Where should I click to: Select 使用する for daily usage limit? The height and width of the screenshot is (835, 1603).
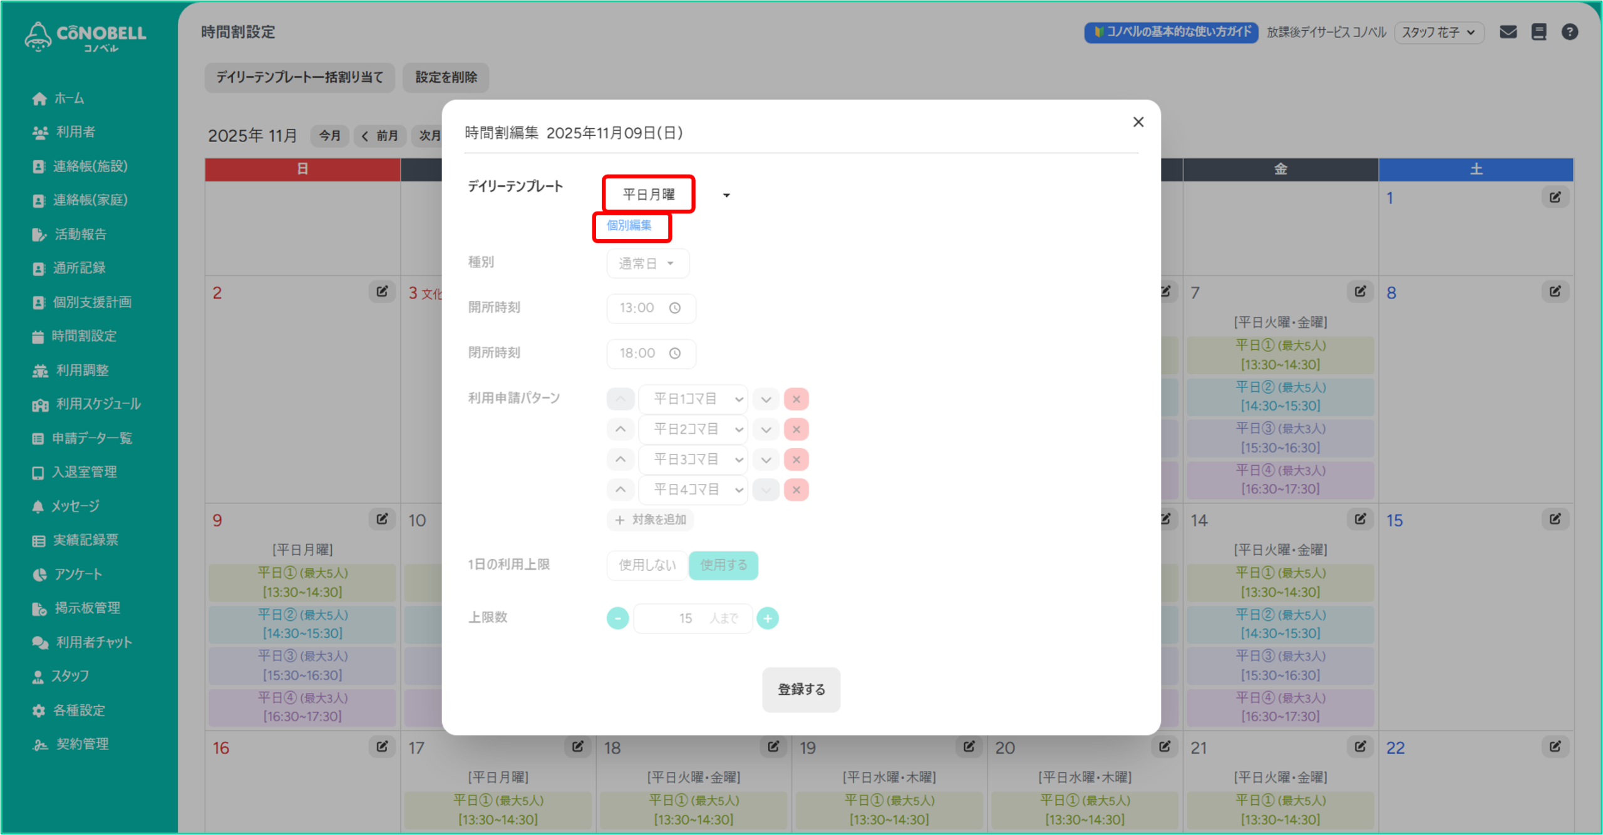[723, 565]
